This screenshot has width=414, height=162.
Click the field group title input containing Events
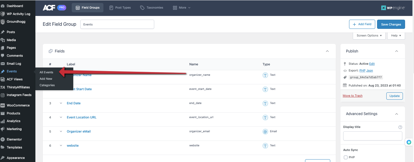click(x=117, y=24)
